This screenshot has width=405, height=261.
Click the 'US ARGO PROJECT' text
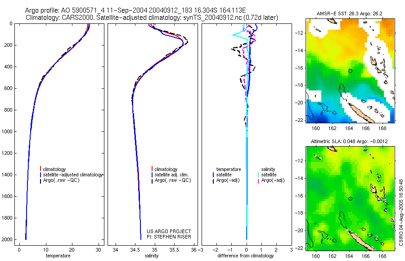tap(169, 231)
